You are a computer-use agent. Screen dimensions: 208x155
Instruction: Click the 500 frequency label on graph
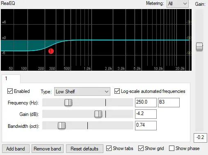tap(67, 69)
